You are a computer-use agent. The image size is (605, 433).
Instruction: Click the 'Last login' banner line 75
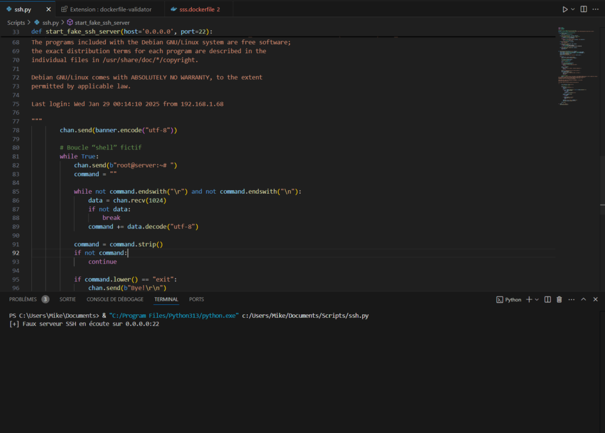coord(128,104)
